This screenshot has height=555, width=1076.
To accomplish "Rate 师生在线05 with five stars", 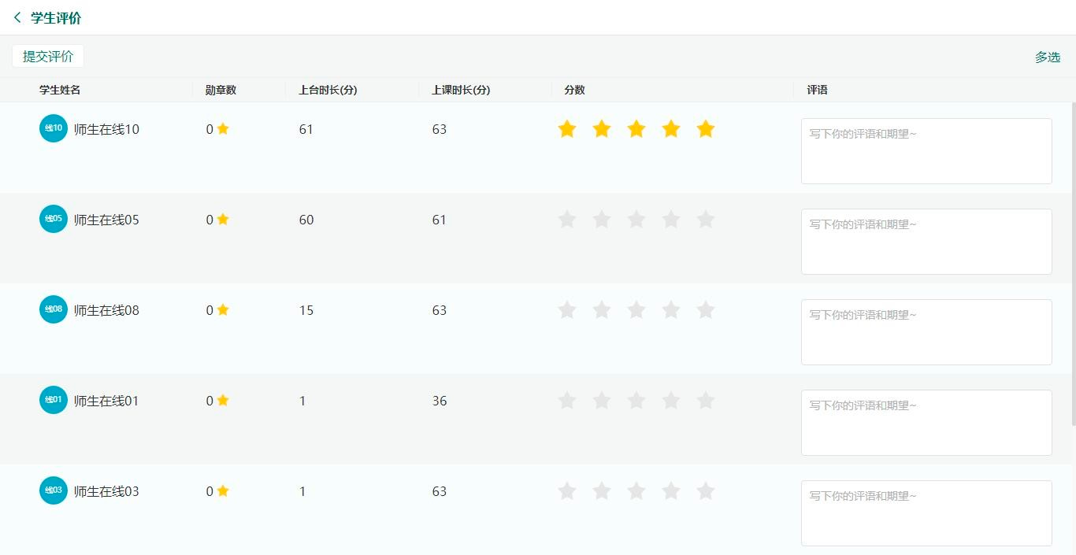I will click(706, 220).
